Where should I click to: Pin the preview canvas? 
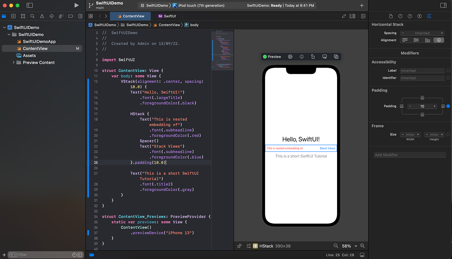[x=239, y=246]
